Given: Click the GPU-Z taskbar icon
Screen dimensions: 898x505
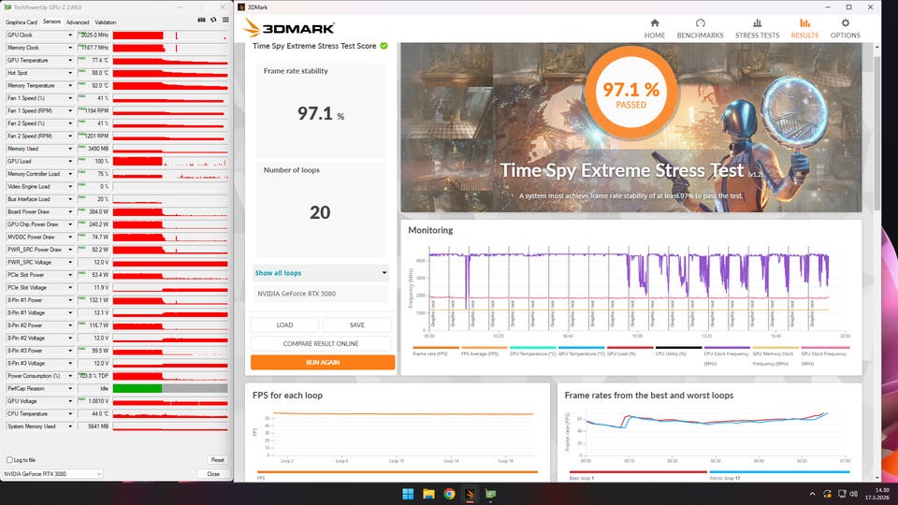Looking at the screenshot, I should coord(490,494).
